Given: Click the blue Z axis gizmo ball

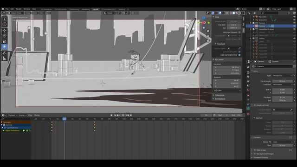Looking at the screenshot, I should 204,18.
